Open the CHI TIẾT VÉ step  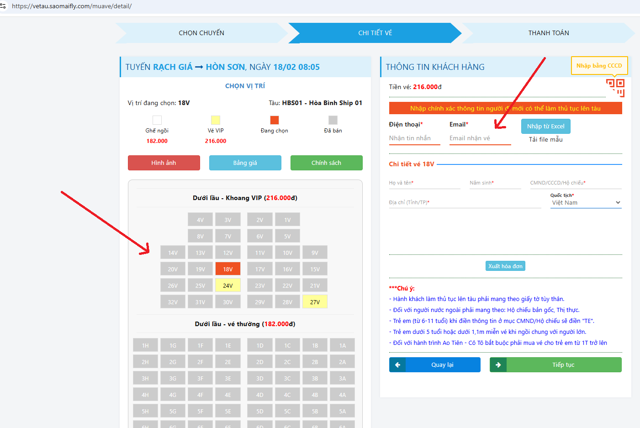(375, 33)
